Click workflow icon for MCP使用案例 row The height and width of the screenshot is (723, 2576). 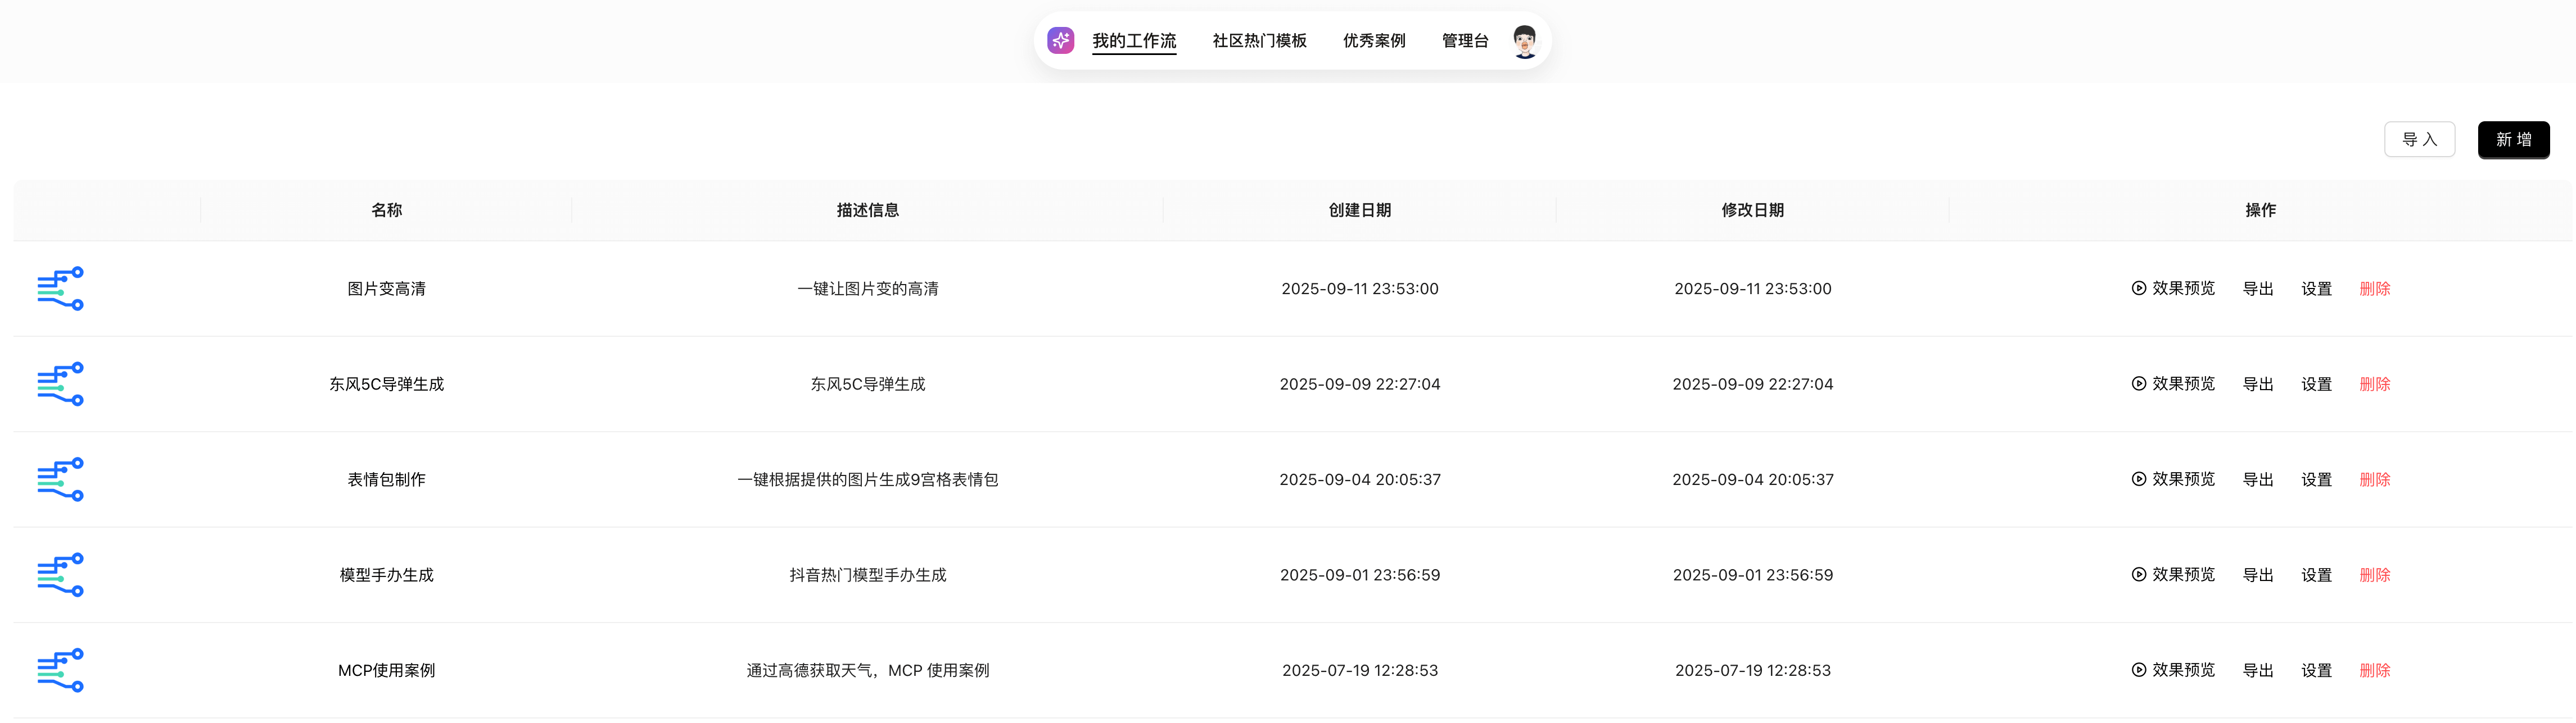[x=60, y=670]
